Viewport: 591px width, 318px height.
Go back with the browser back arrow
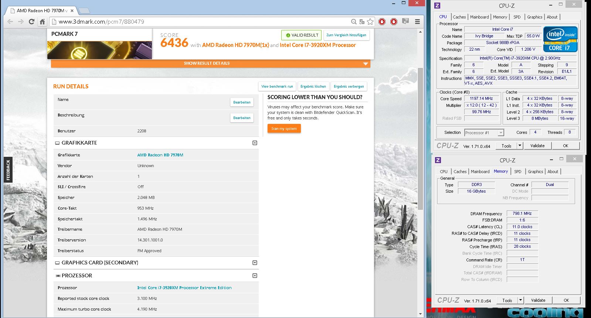pos(10,21)
